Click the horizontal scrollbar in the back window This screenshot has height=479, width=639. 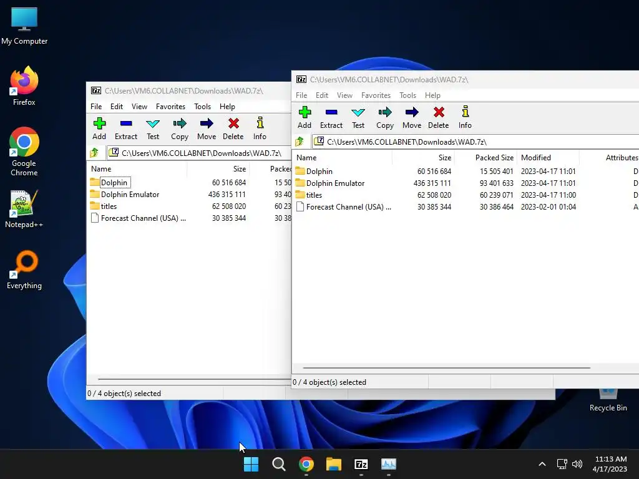pos(195,379)
